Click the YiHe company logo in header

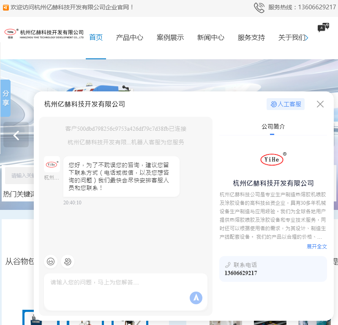(44, 34)
